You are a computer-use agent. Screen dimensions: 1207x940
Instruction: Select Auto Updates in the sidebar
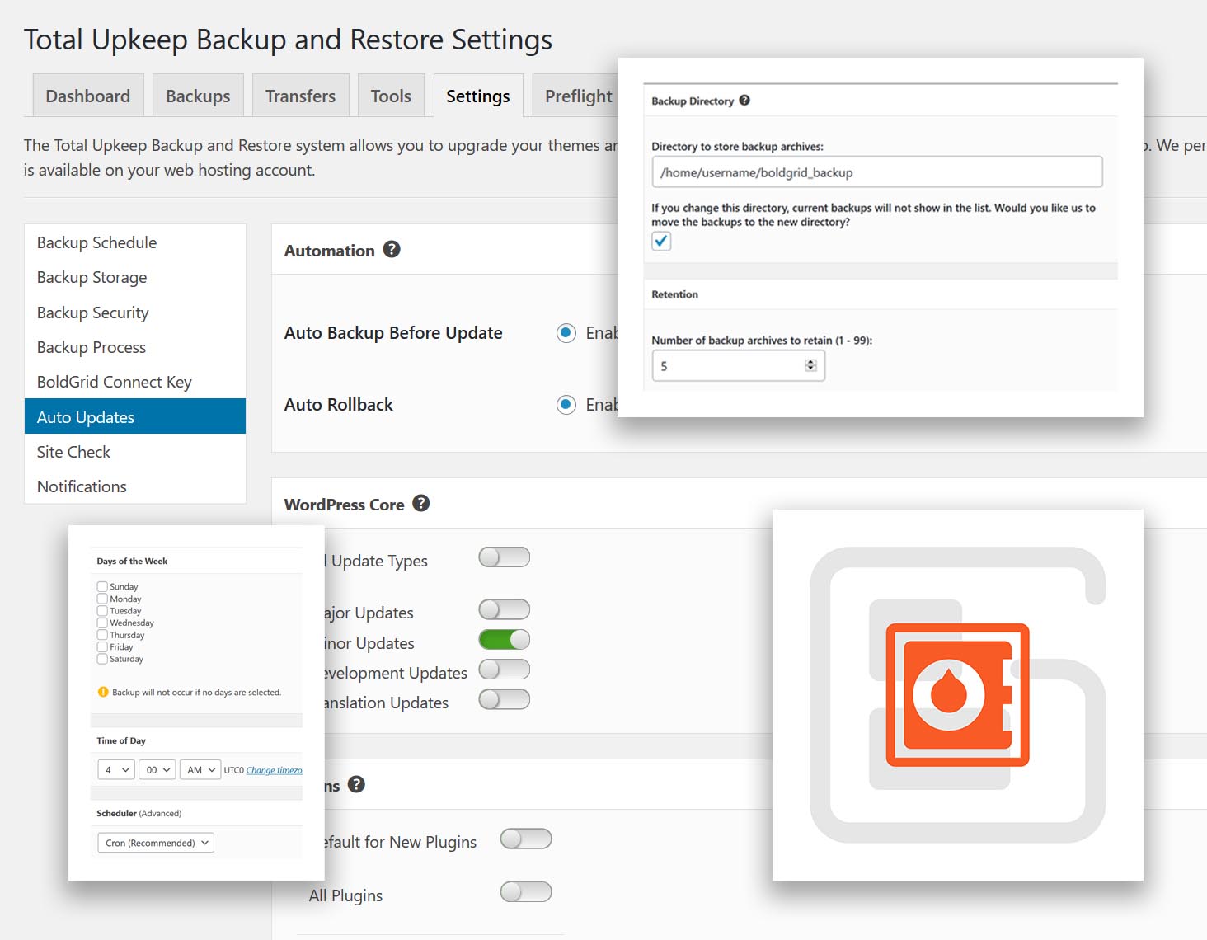[135, 416]
